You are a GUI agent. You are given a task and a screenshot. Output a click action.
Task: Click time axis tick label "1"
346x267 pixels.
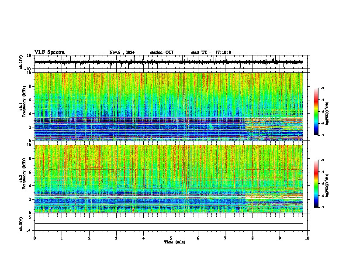(62, 238)
